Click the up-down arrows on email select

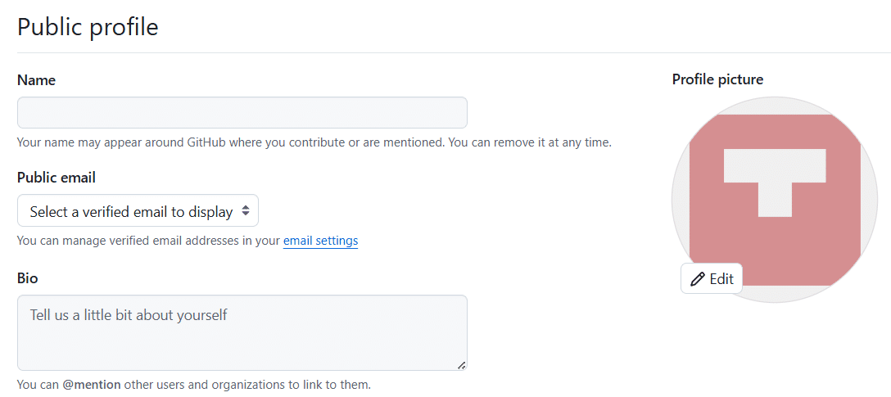tap(245, 211)
